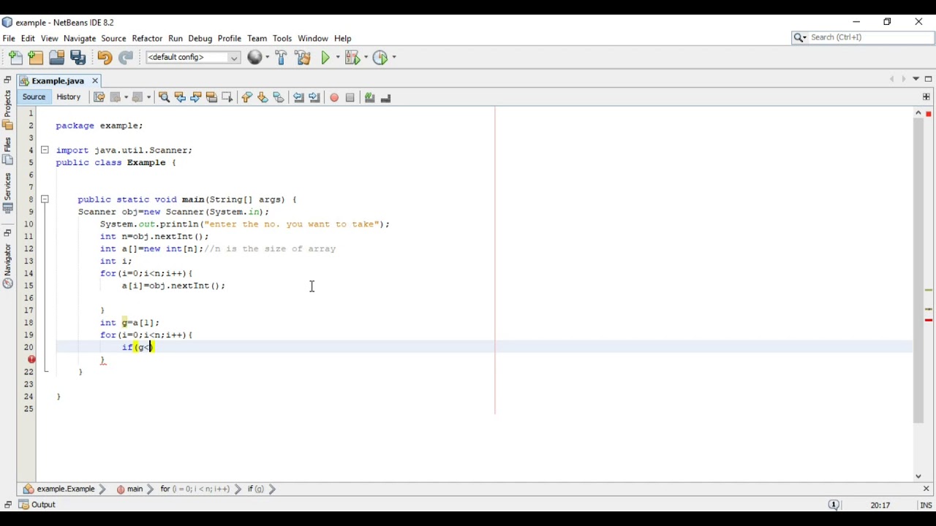Image resolution: width=936 pixels, height=526 pixels.
Task: Click the main method breadcrumb
Action: pyautogui.click(x=129, y=489)
